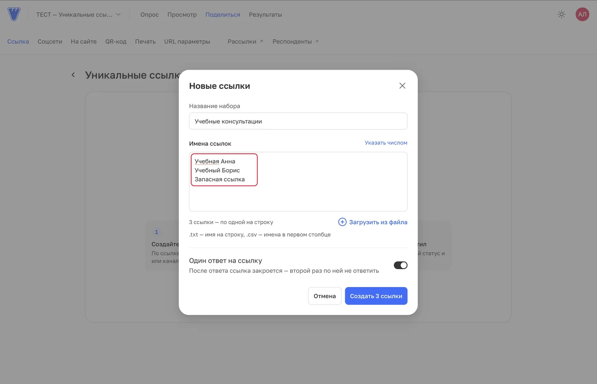Select the Печать sub-tab
The image size is (597, 384).
pyautogui.click(x=146, y=41)
